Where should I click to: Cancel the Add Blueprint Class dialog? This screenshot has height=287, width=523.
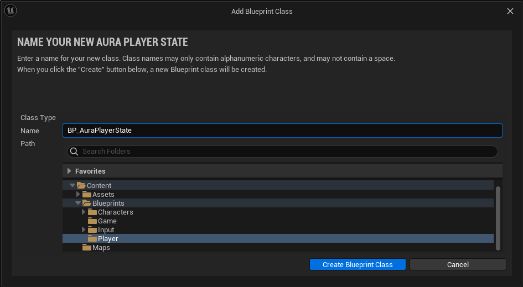[x=458, y=264]
